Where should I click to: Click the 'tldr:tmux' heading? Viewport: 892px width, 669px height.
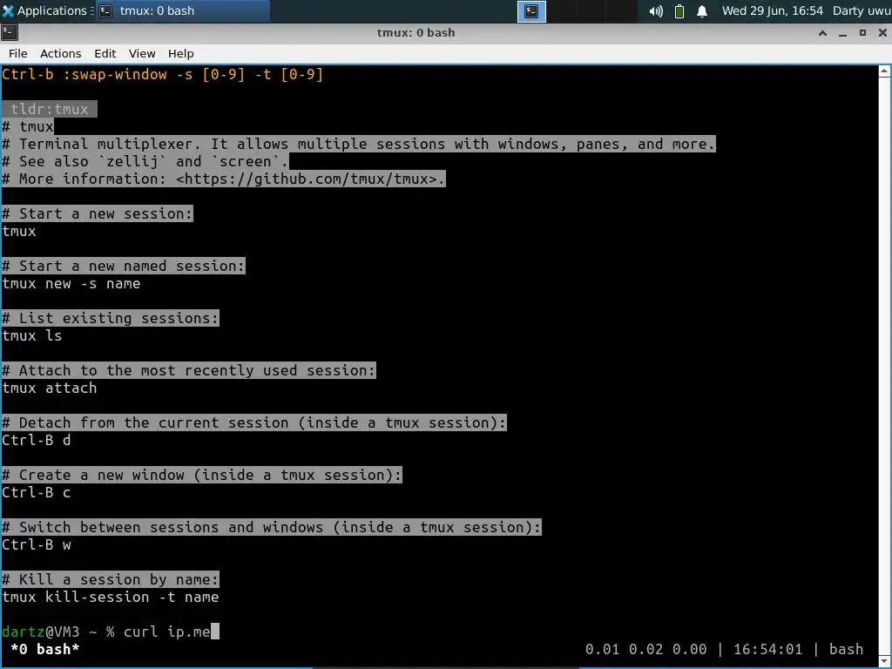[50, 109]
